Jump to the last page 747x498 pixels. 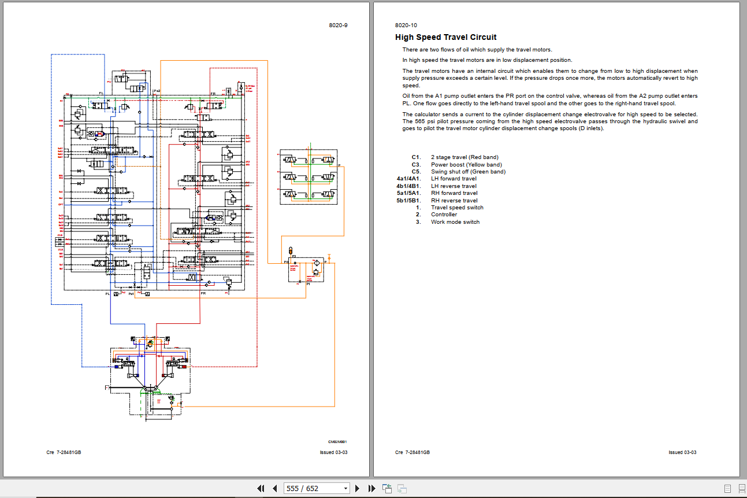(372, 489)
